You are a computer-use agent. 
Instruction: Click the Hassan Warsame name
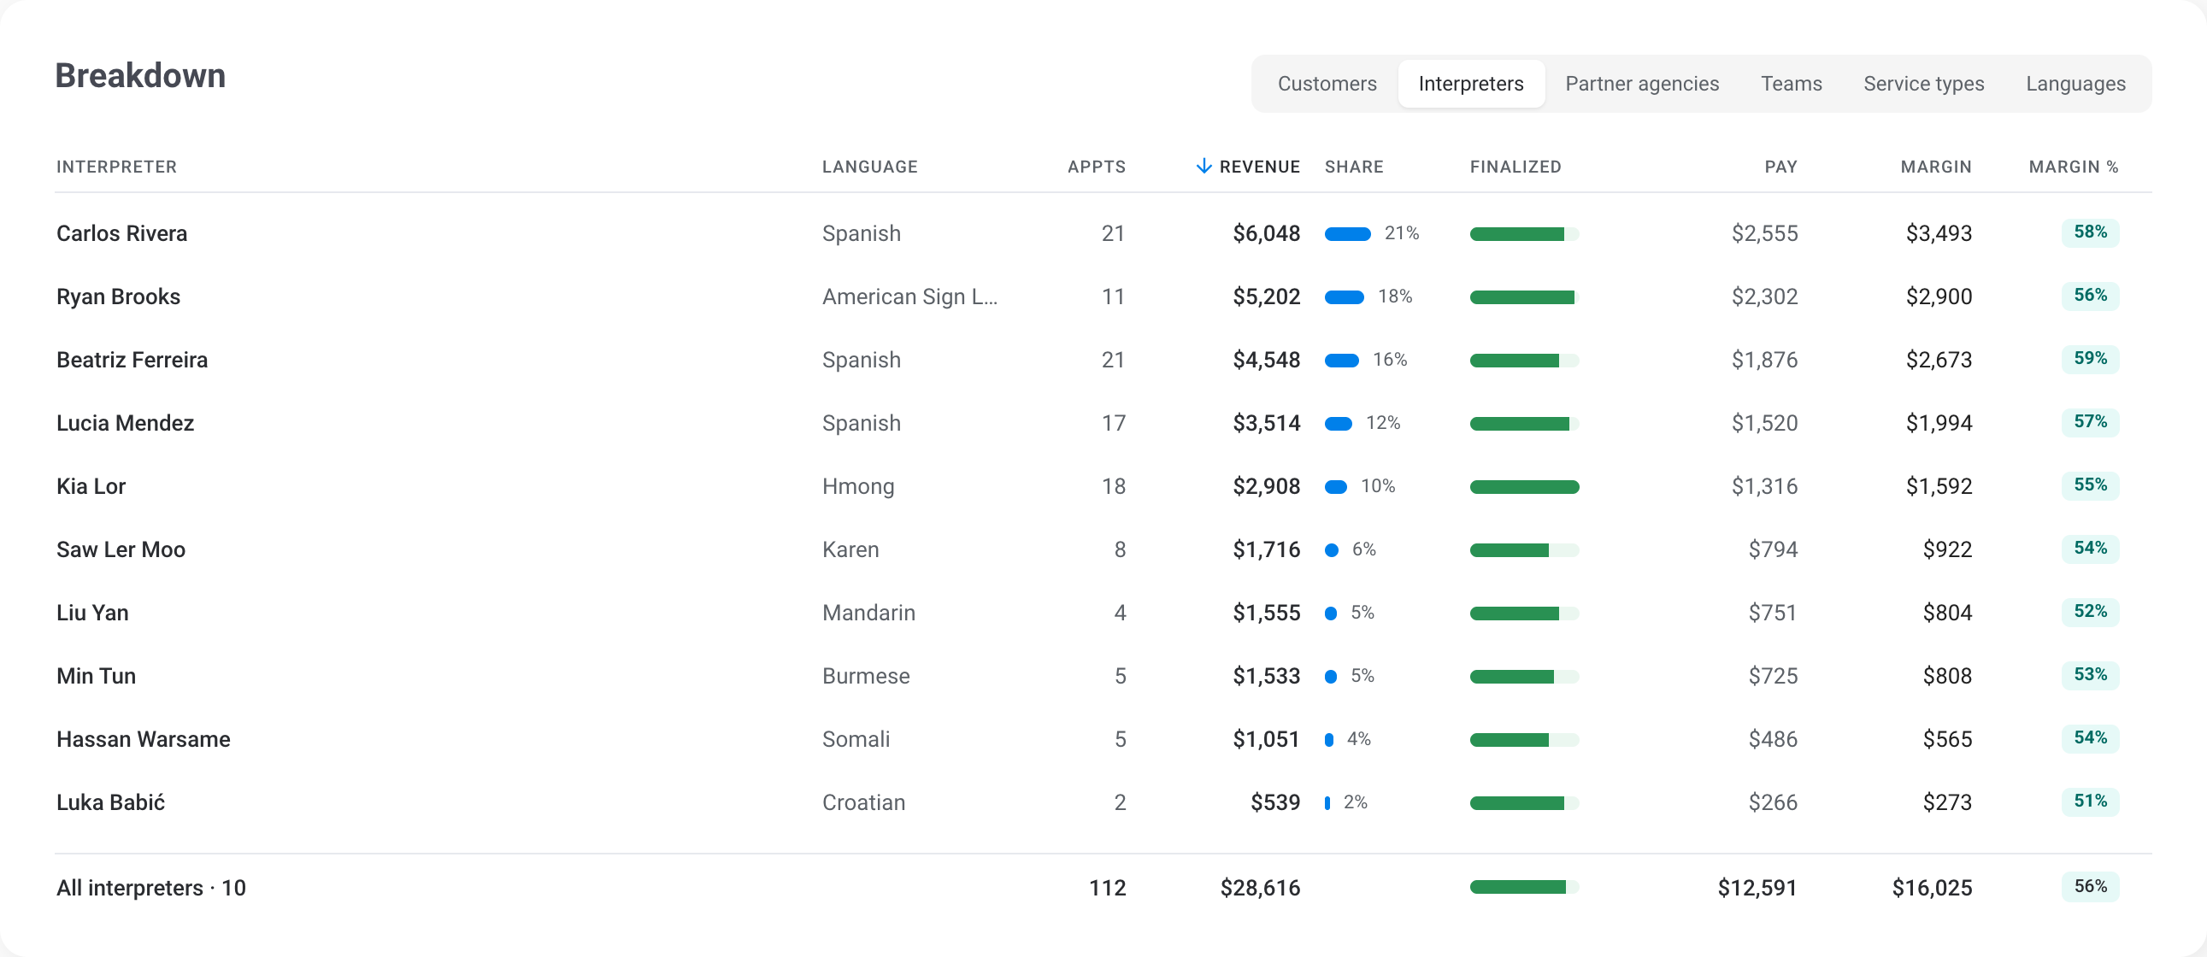click(x=143, y=739)
